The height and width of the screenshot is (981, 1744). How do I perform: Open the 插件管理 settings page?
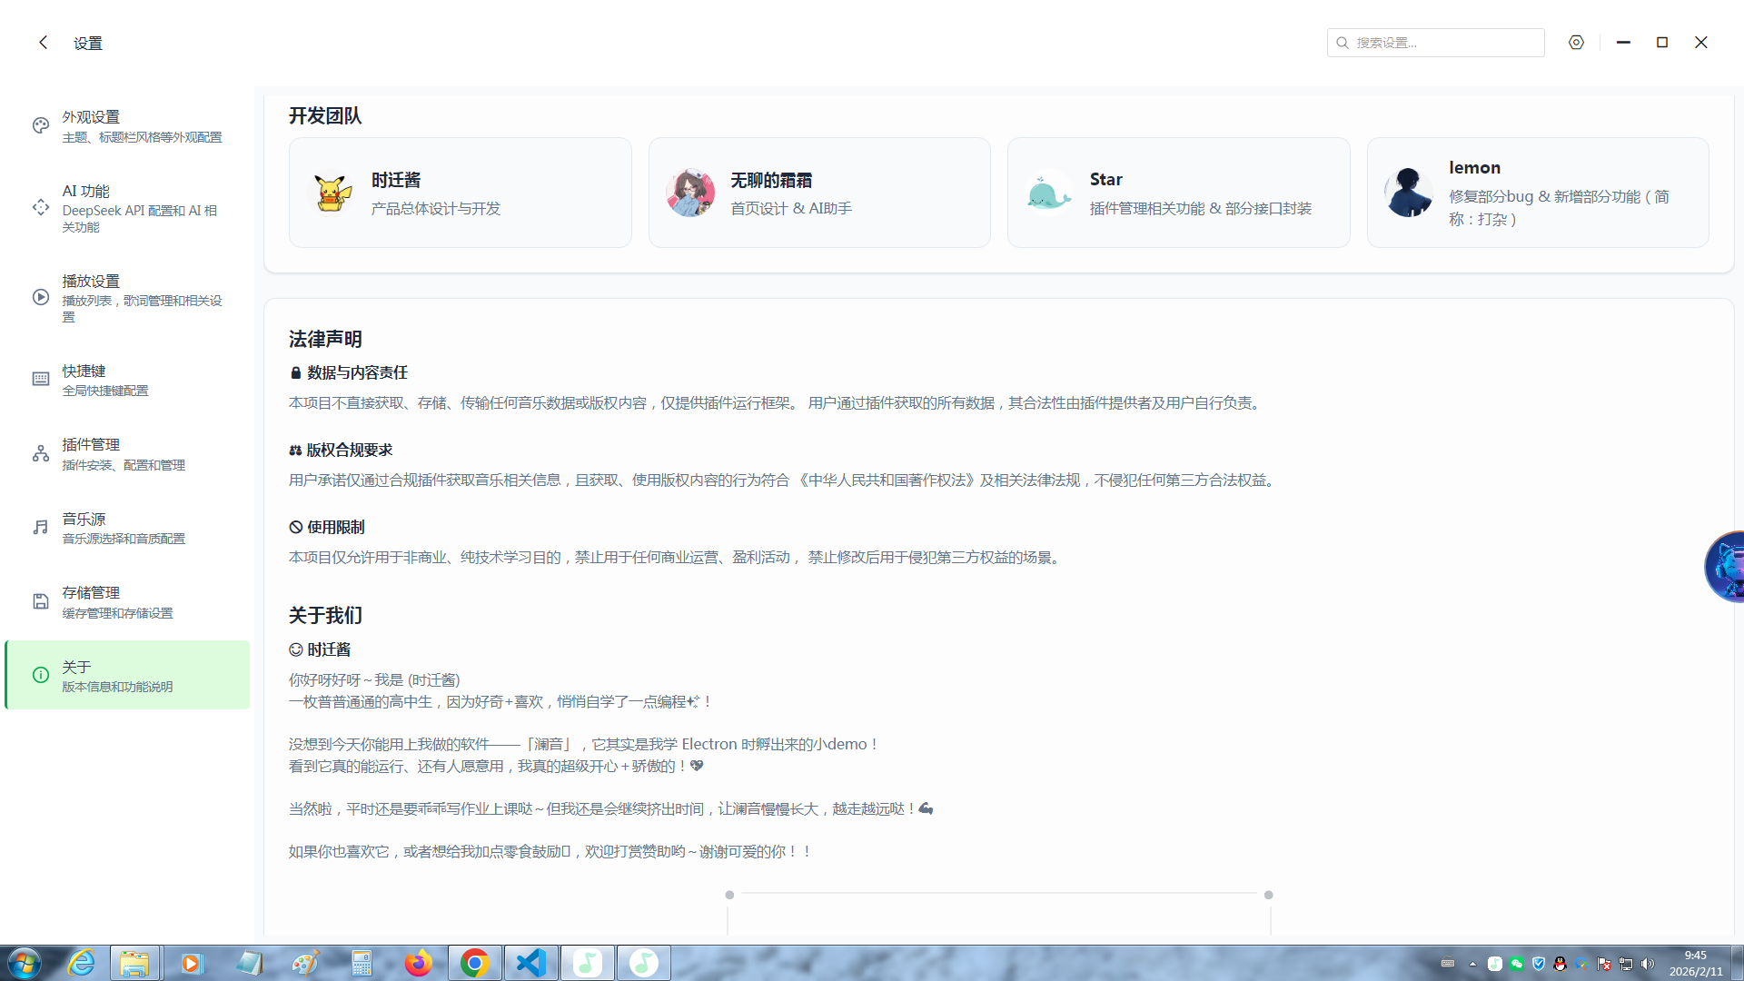pos(127,453)
